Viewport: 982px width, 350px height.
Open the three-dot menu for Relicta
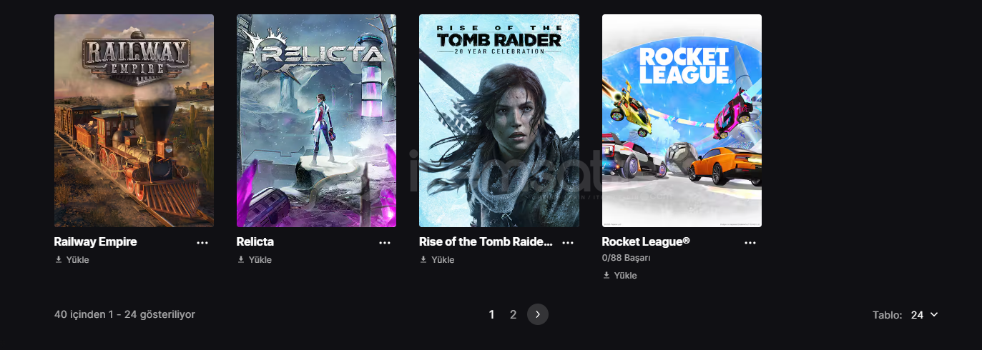tap(385, 243)
